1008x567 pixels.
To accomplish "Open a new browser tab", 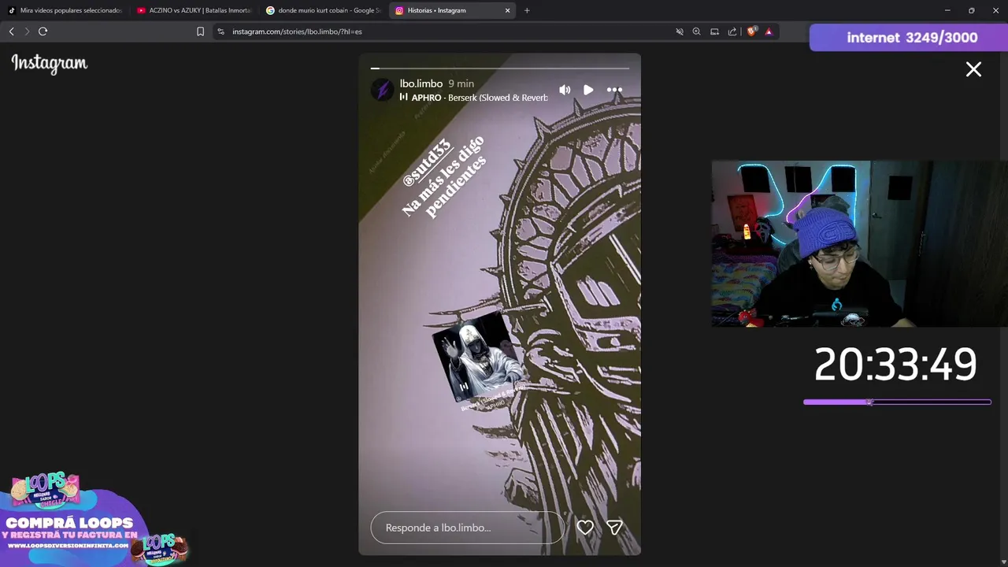I will (527, 10).
